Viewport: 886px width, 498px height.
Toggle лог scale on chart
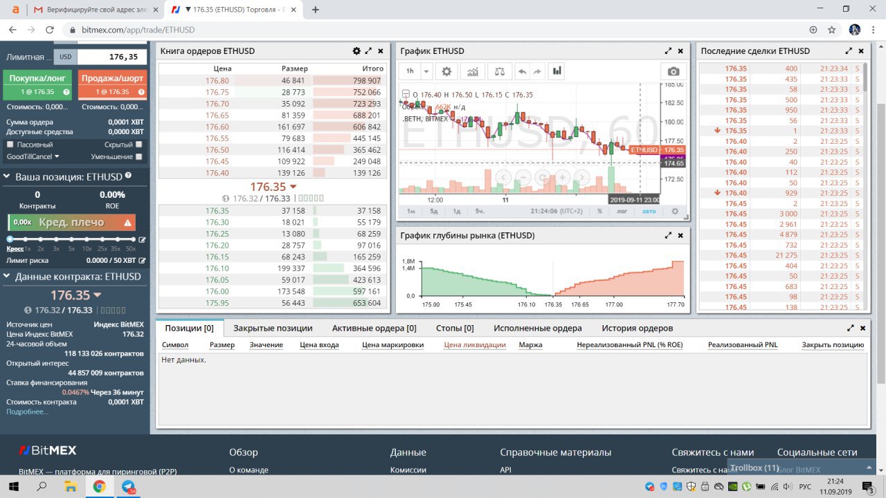(622, 211)
